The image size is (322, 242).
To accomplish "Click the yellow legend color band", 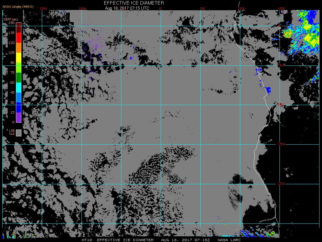I will tap(19, 58).
